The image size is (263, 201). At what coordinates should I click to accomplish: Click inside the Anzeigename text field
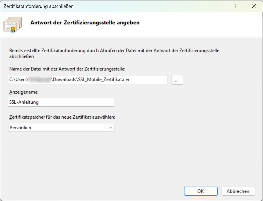coord(61,102)
